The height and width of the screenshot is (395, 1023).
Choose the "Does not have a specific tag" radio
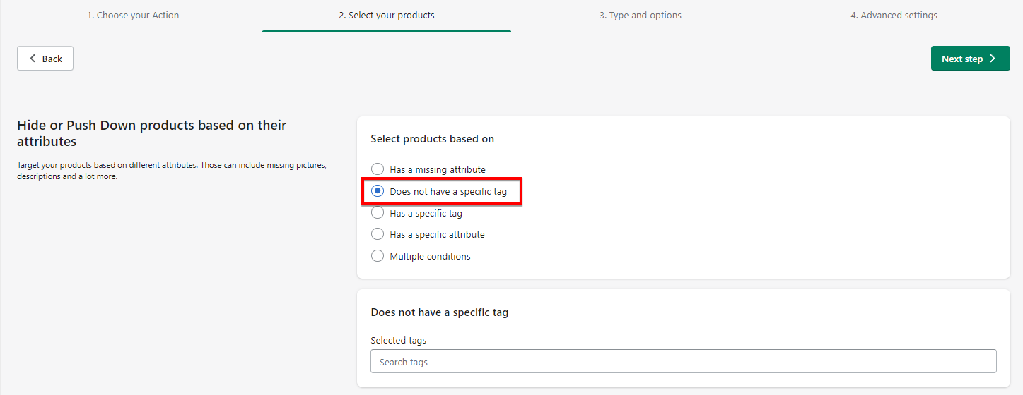pyautogui.click(x=378, y=191)
